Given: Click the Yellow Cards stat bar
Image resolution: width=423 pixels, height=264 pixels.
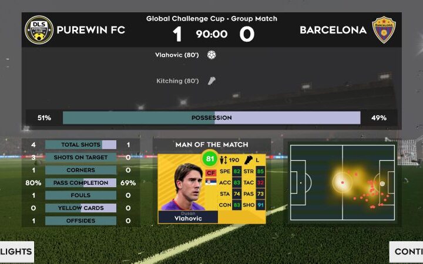Looking at the screenshot, I should tap(80, 208).
